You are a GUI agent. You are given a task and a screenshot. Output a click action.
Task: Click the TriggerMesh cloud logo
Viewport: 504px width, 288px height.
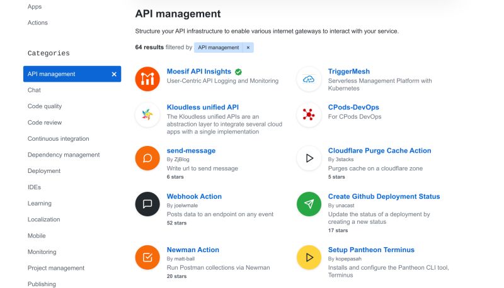pos(309,79)
